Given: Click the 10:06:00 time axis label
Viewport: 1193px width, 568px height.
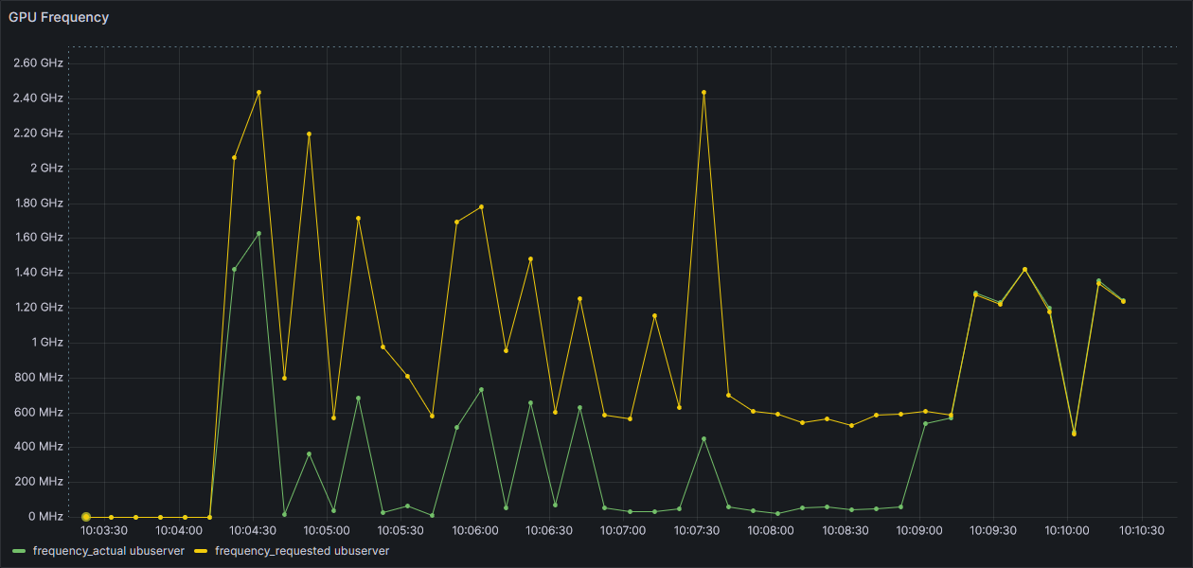Looking at the screenshot, I should [x=475, y=531].
